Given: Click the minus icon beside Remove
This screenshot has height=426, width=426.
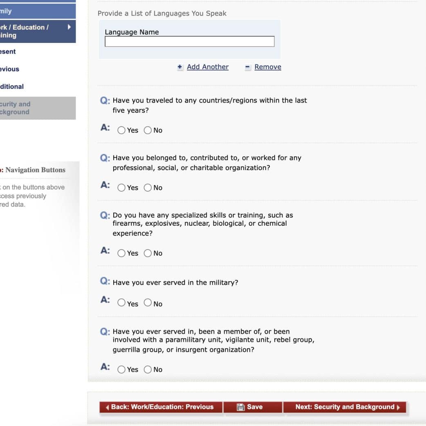Looking at the screenshot, I should click(x=248, y=67).
